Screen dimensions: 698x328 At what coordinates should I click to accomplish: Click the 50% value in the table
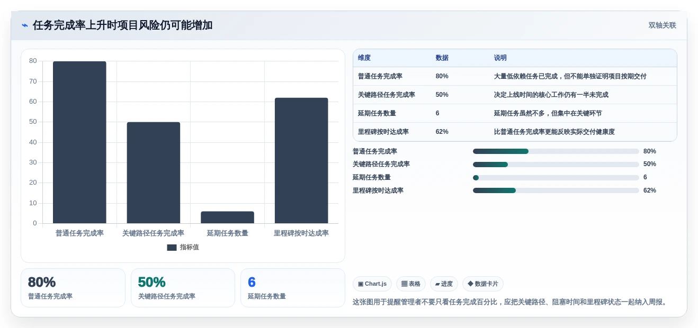tap(442, 95)
